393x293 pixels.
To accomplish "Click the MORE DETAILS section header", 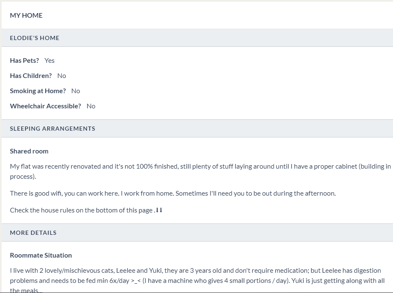I will (33, 233).
